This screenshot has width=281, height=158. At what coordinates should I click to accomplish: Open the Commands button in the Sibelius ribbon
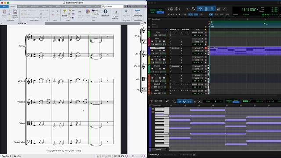[137, 13]
